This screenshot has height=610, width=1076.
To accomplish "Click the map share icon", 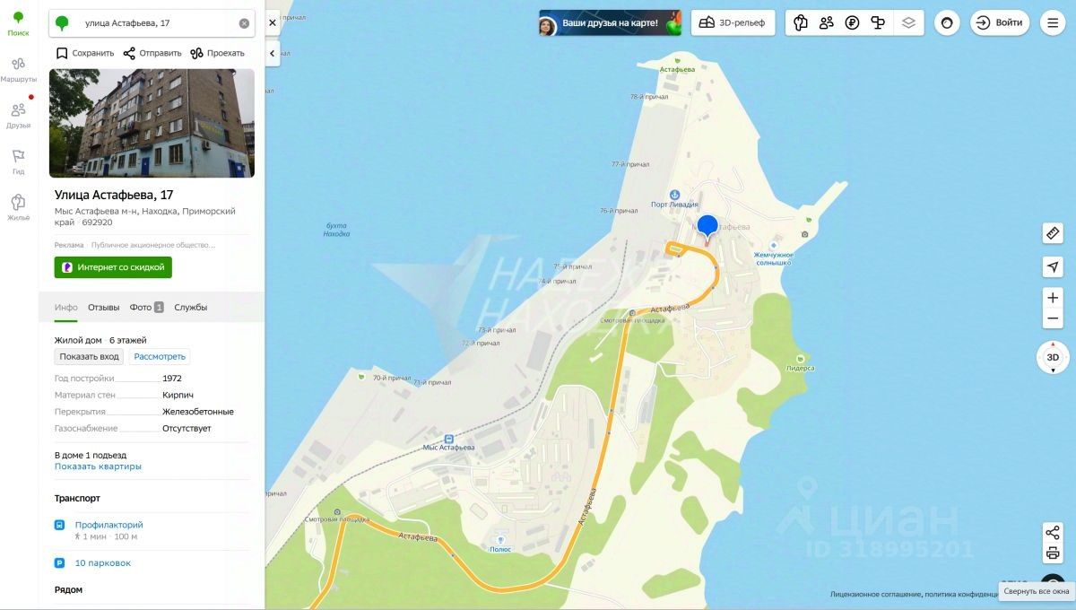I will [1053, 532].
